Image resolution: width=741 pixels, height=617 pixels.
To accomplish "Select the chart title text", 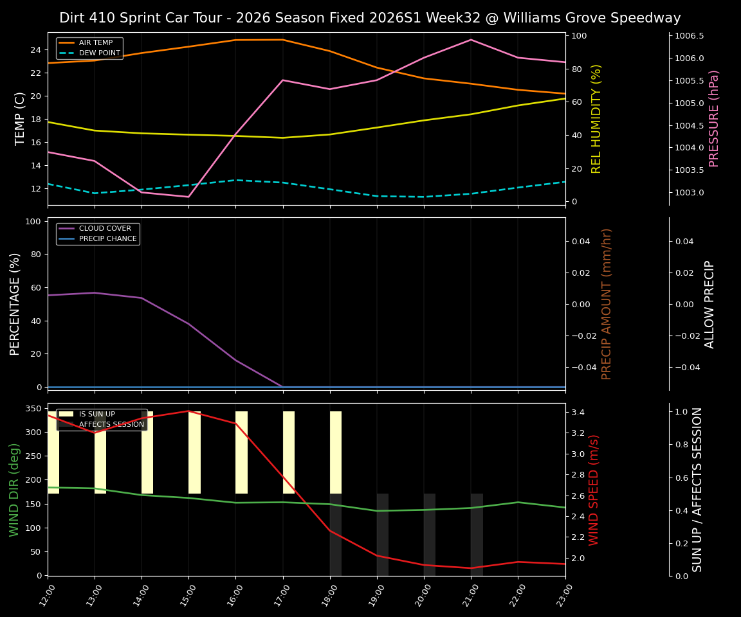I will (x=370, y=18).
